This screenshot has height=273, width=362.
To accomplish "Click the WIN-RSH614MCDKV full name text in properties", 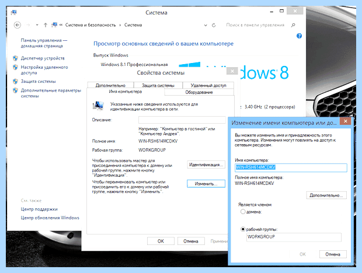I will [158, 141].
